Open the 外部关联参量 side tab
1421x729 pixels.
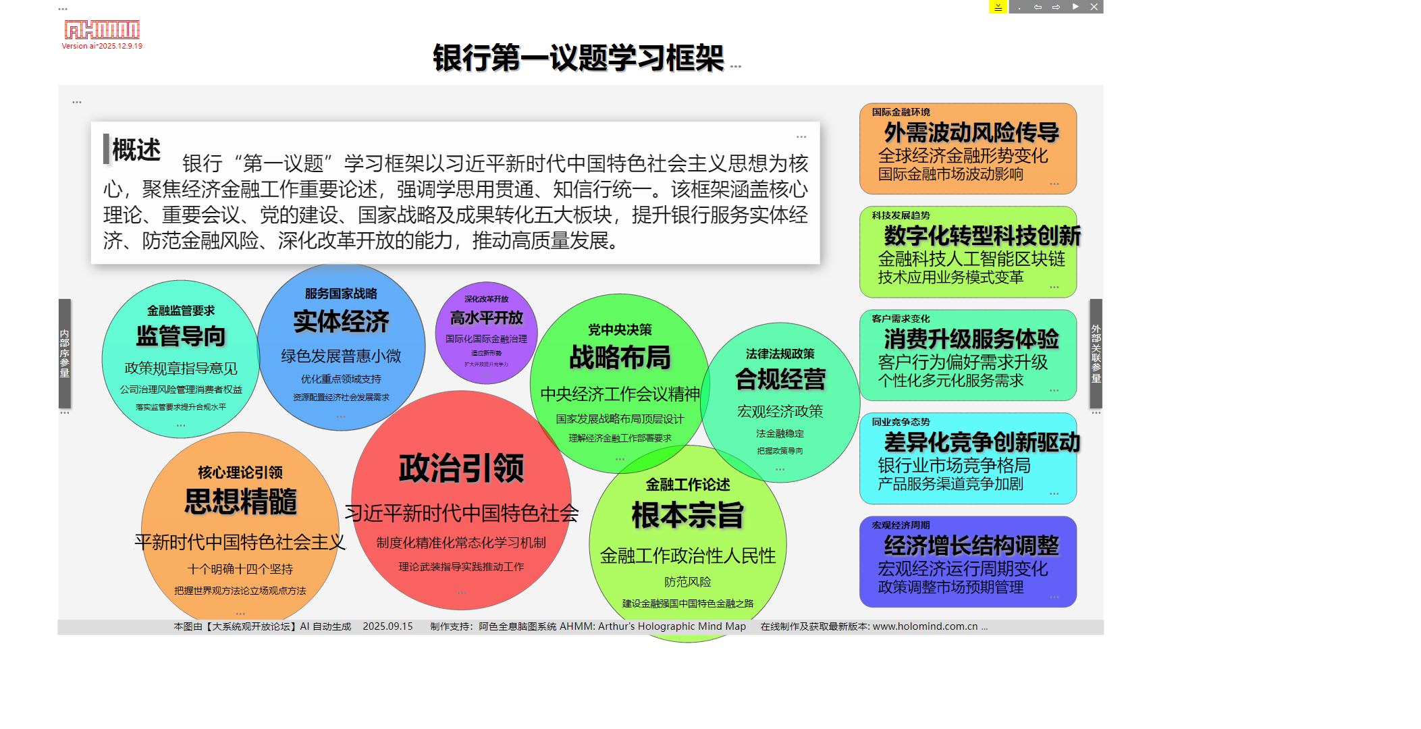[1096, 354]
